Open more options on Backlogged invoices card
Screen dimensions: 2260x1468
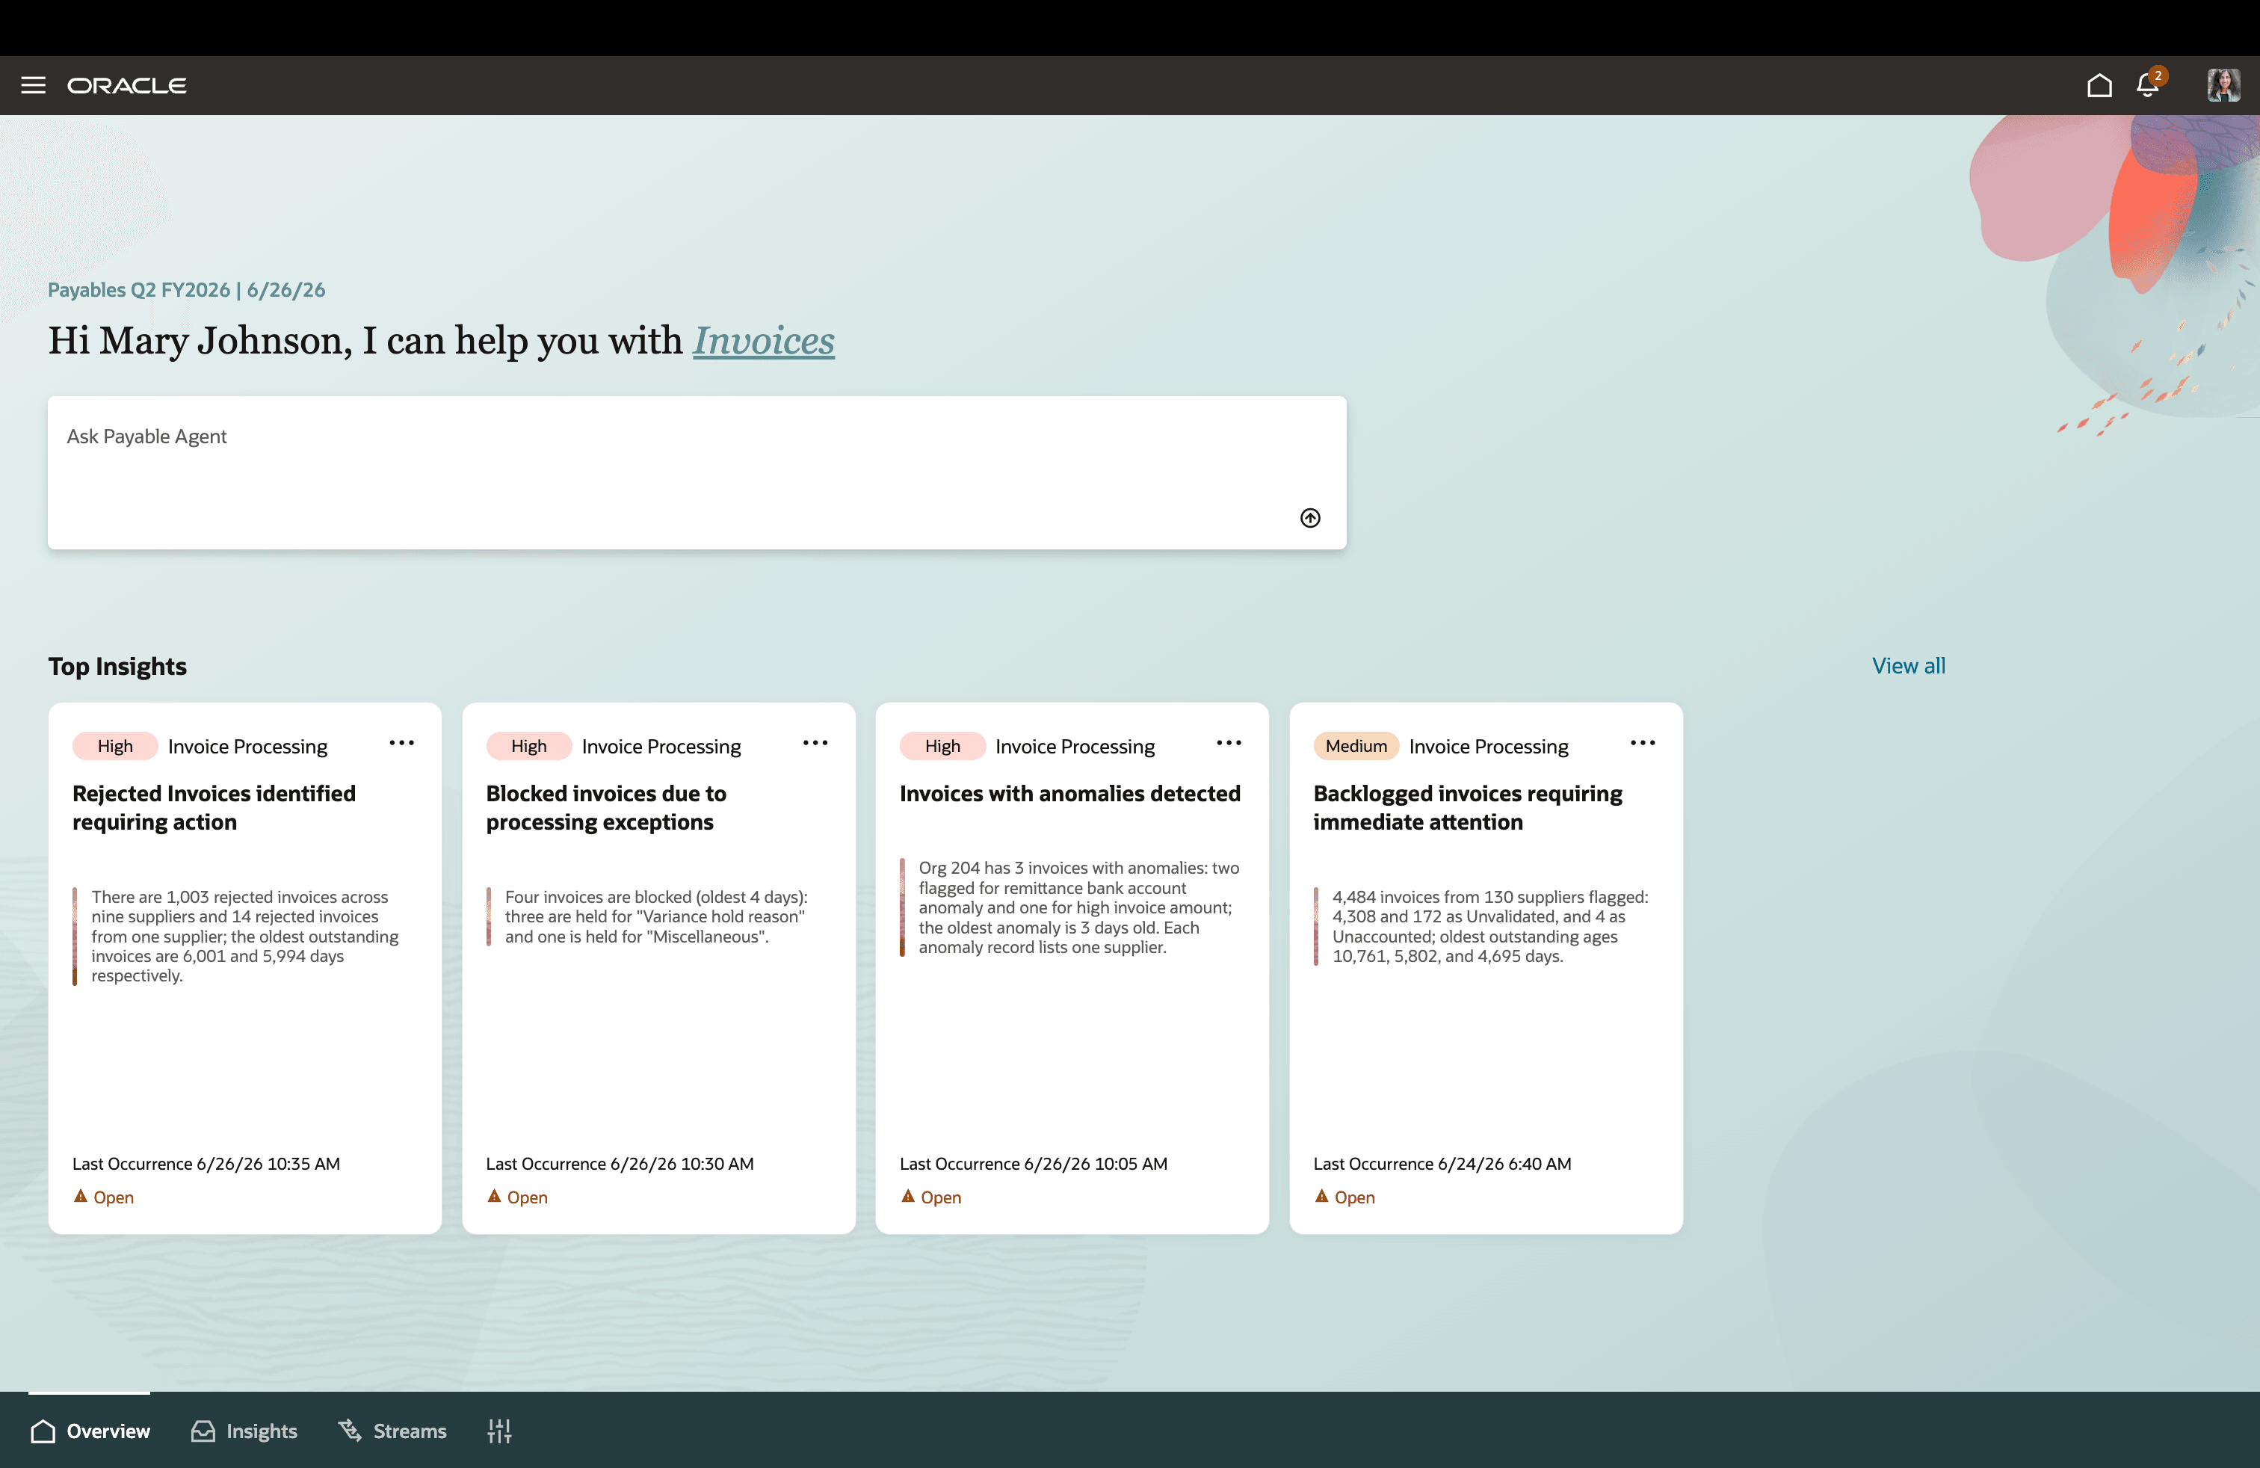[1643, 742]
